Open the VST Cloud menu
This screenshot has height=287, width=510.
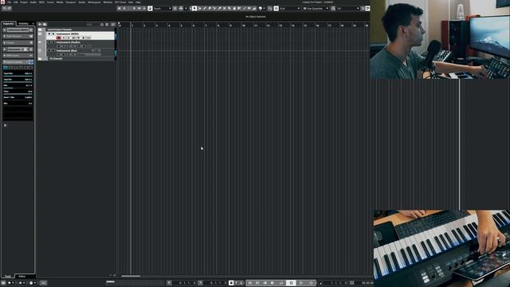click(x=120, y=2)
